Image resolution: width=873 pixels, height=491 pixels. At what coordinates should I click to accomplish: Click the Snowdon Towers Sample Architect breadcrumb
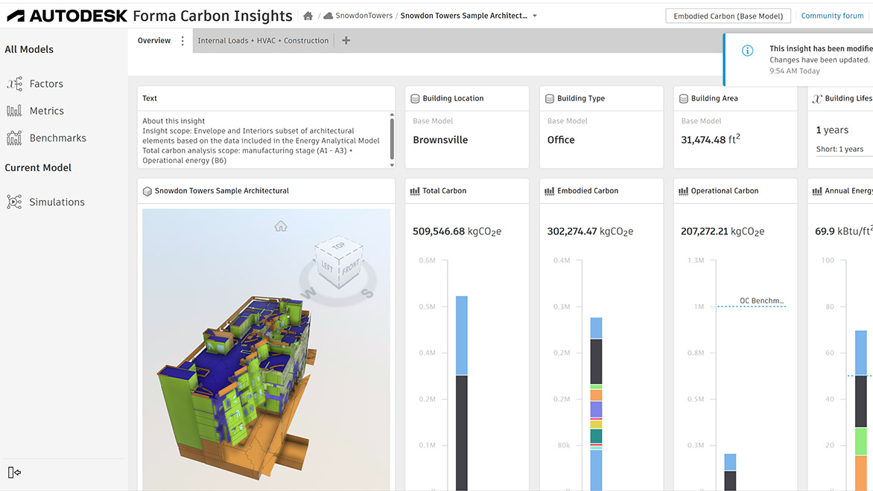464,16
